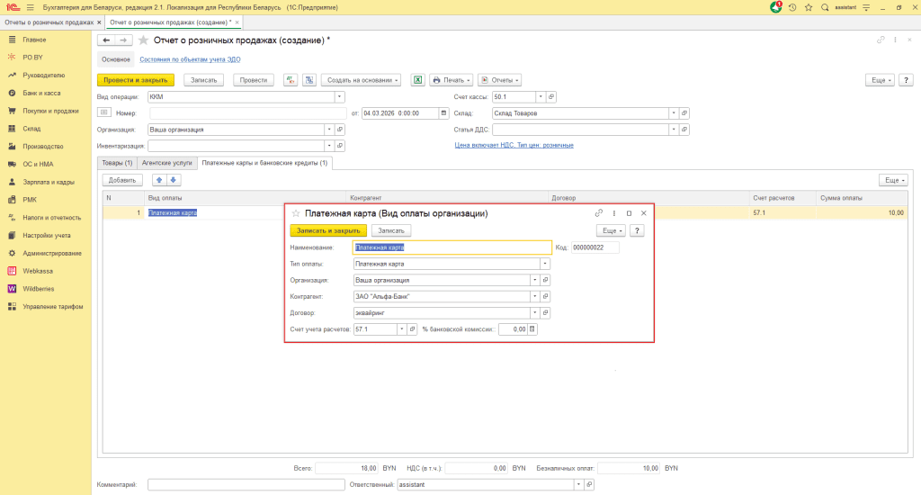Click the star icon beside Платежная карта title
Screen dimensions: 921x495
tap(295, 213)
